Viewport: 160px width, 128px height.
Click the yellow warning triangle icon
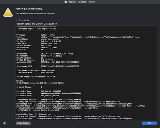pos(8,12)
